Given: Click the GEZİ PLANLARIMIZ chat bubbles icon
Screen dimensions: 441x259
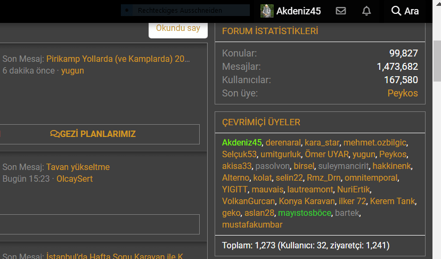Looking at the screenshot, I should tap(54, 134).
